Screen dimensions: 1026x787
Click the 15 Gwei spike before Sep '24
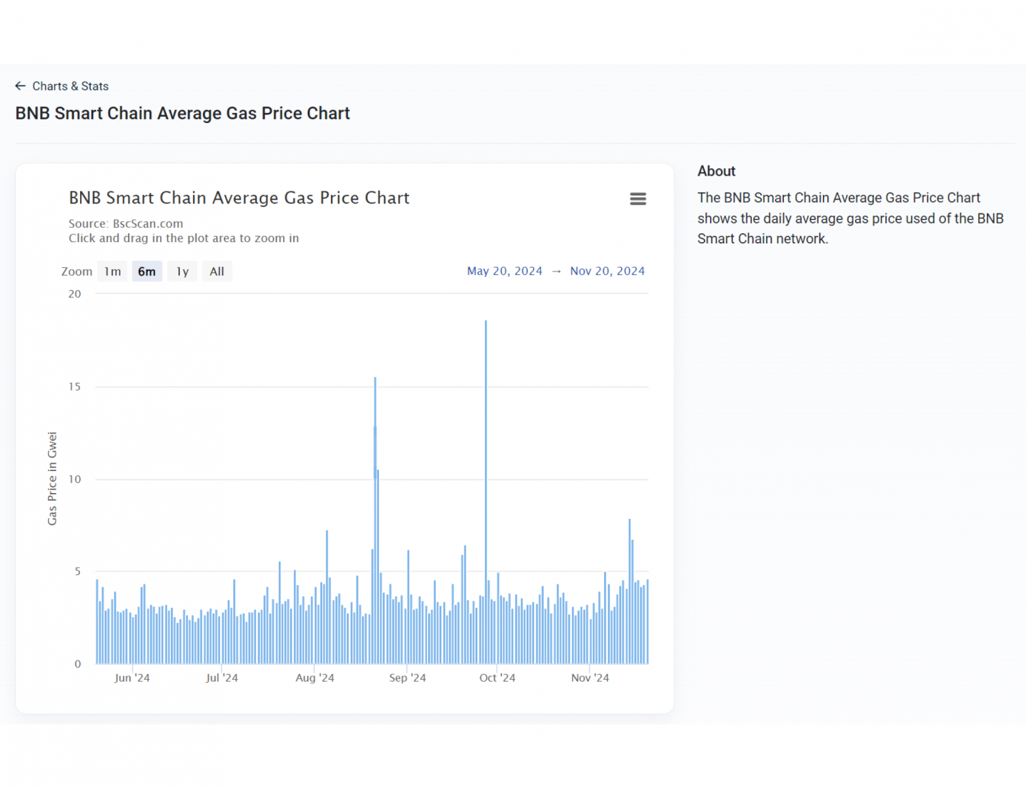375,444
